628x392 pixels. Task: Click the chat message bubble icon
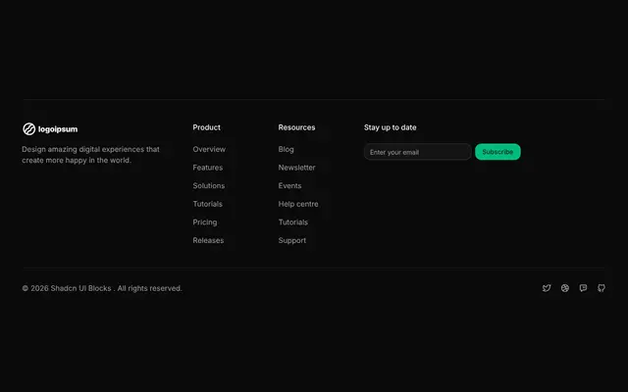(x=583, y=288)
